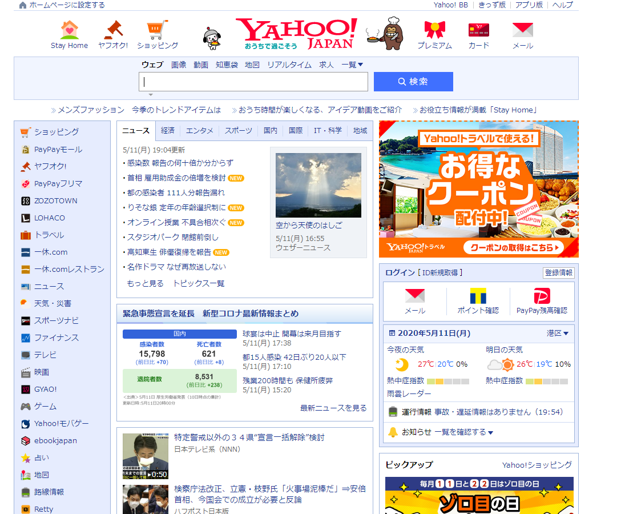Click the blue 検索 button
The image size is (625, 514).
pyautogui.click(x=413, y=81)
